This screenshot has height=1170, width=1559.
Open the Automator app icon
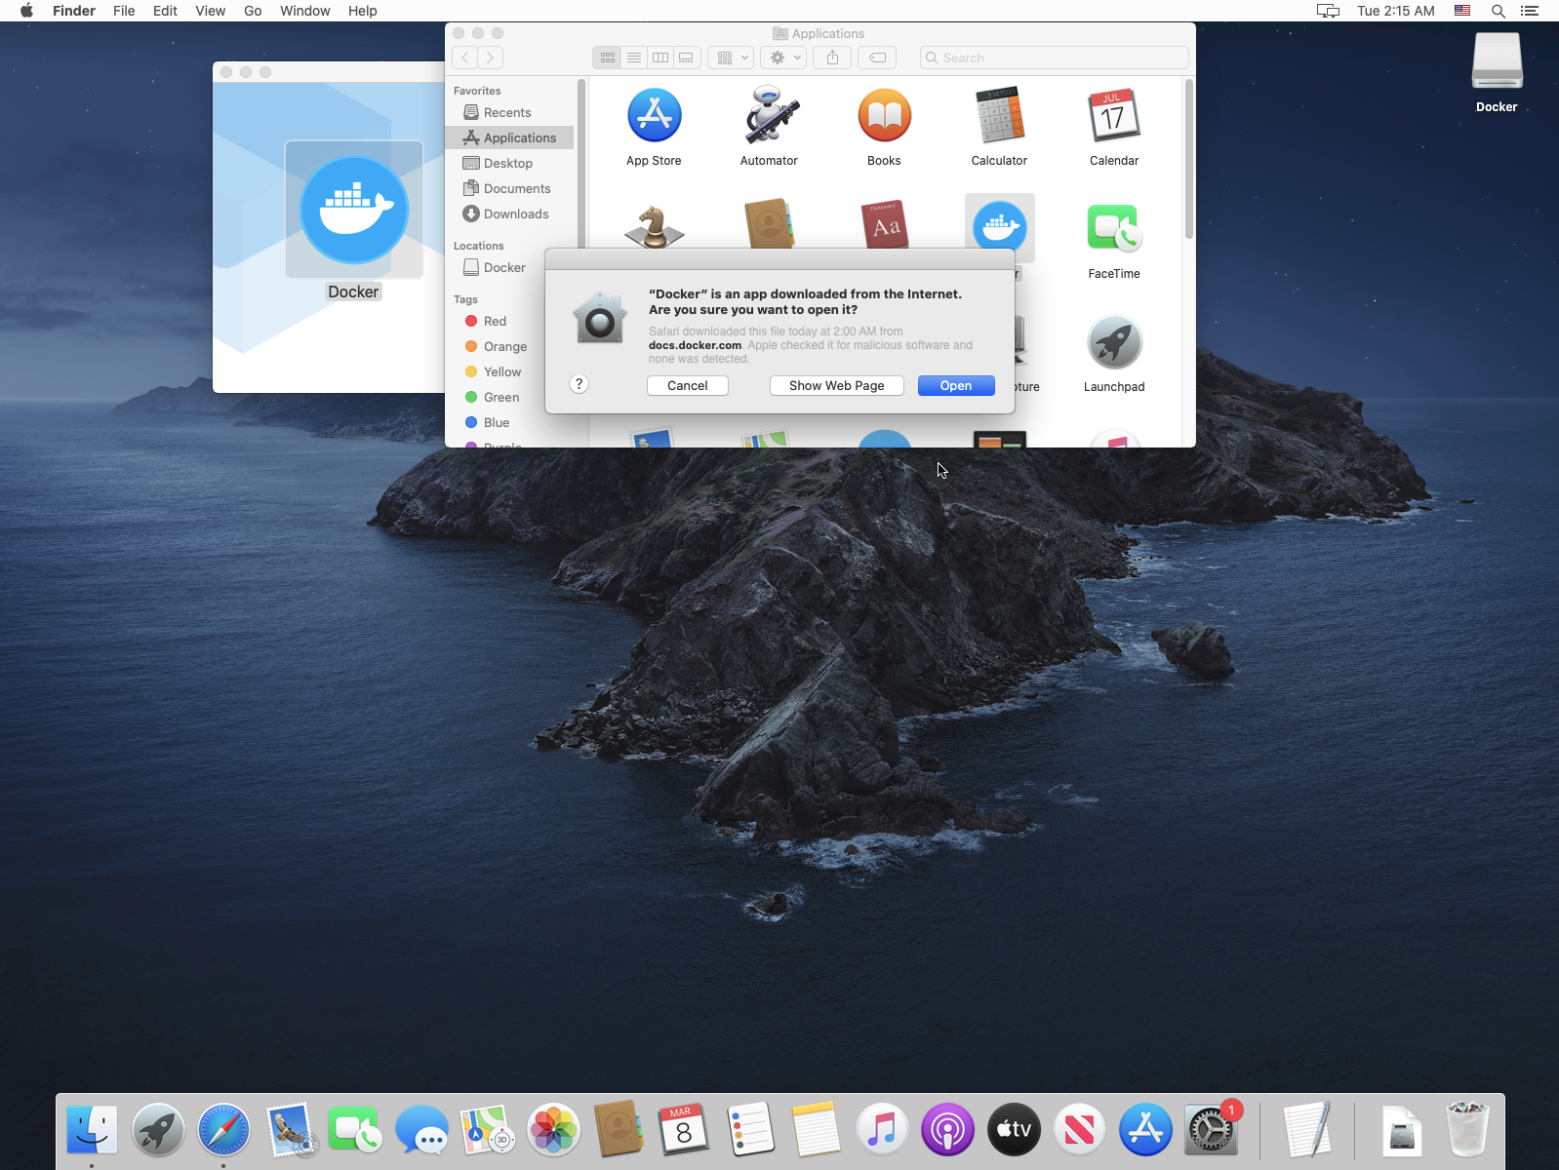pos(769,117)
